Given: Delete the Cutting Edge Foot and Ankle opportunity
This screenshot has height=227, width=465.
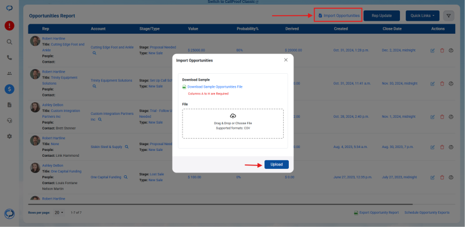Looking at the screenshot, I should [x=442, y=51].
